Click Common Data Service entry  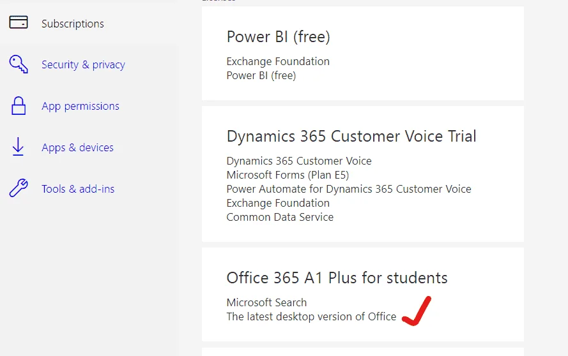pos(280,217)
